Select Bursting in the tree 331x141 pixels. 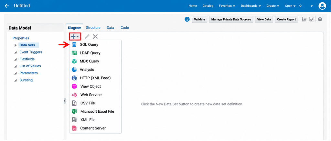pos(26,80)
